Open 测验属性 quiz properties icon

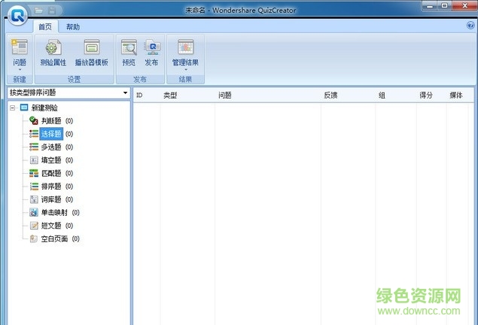53,47
